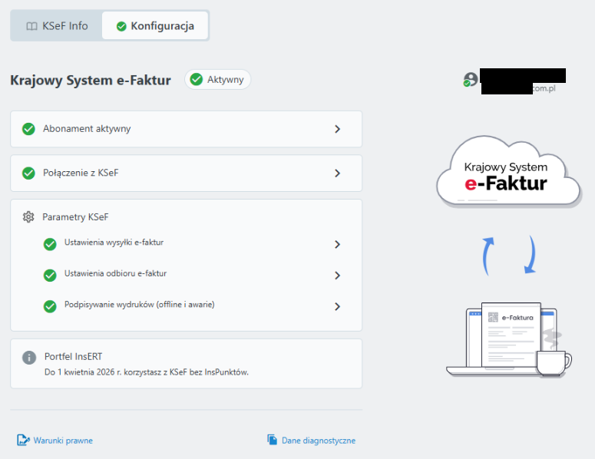Click the Dane diagnostyczne copy icon
595x459 pixels.
[x=272, y=440]
